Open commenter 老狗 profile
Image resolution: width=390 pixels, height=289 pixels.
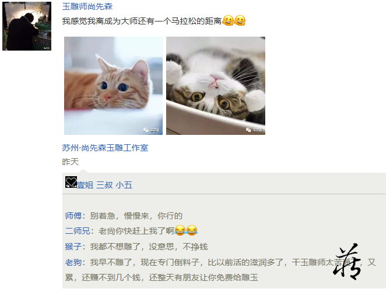[73, 262]
